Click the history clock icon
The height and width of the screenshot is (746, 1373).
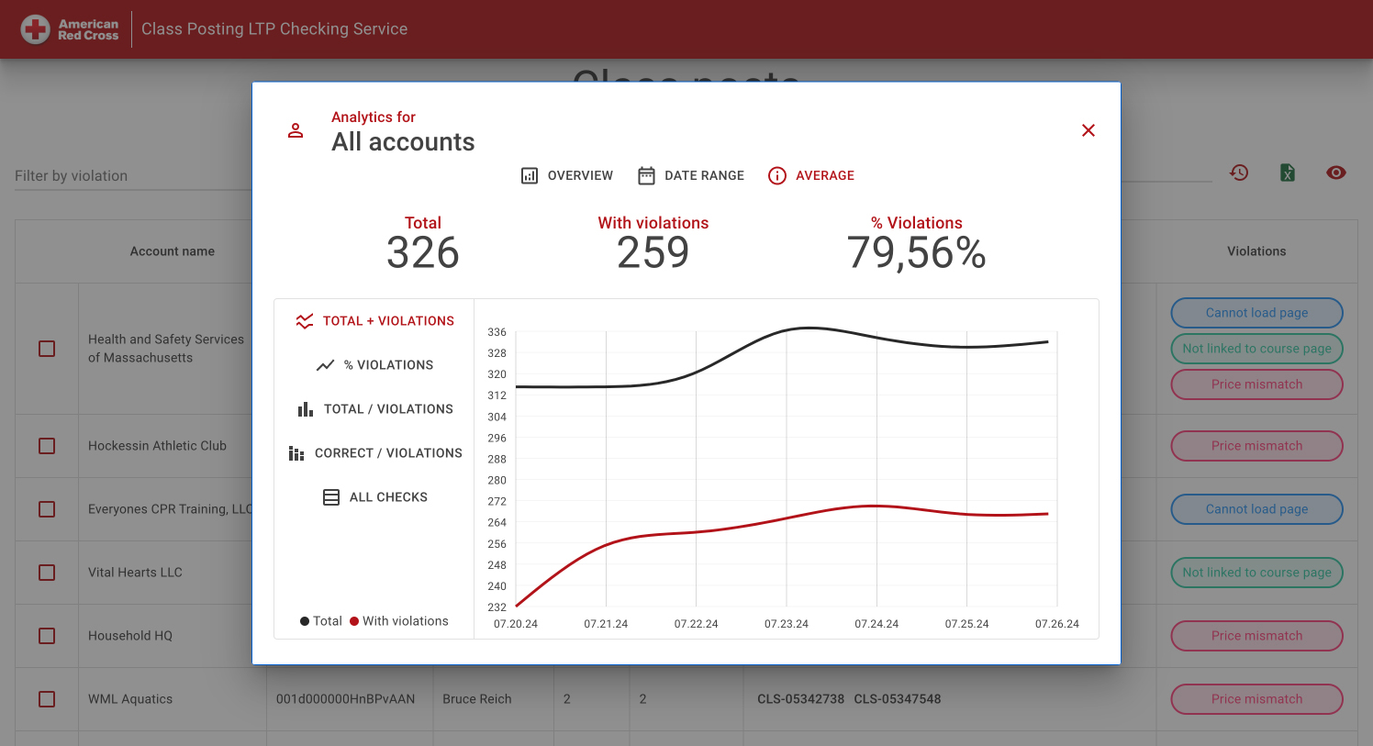point(1239,173)
